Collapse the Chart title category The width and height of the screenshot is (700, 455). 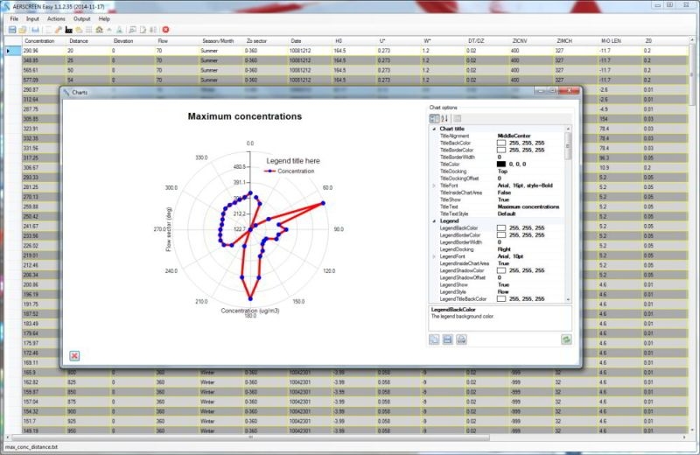coord(433,129)
